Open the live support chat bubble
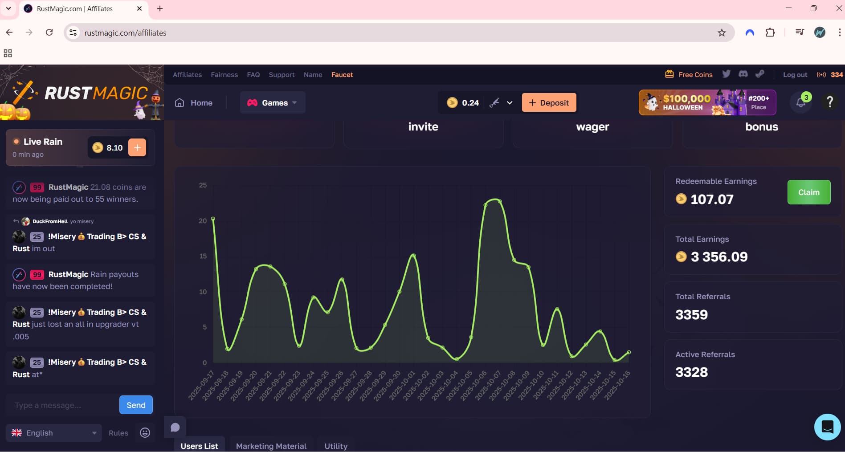845x452 pixels. 827,427
